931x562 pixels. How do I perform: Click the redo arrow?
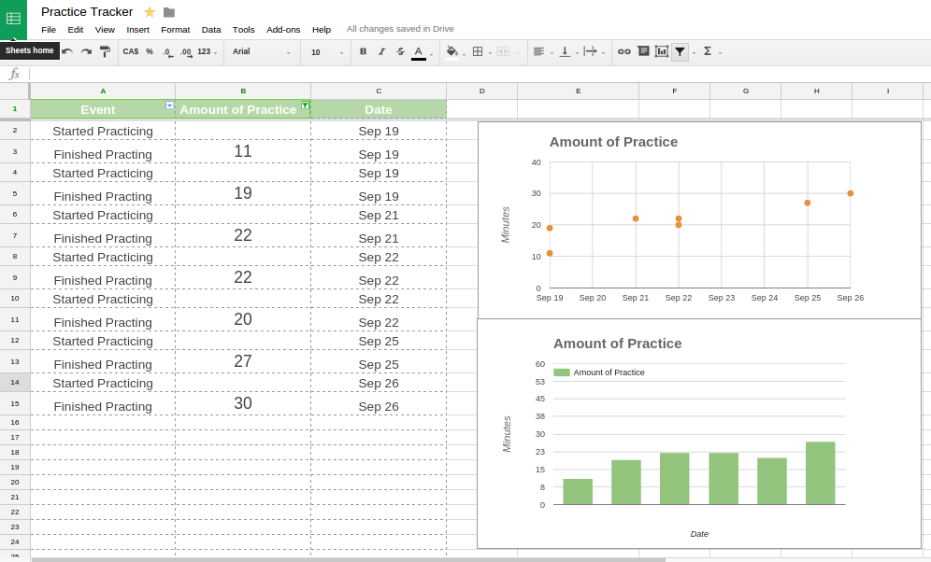pyautogui.click(x=86, y=51)
